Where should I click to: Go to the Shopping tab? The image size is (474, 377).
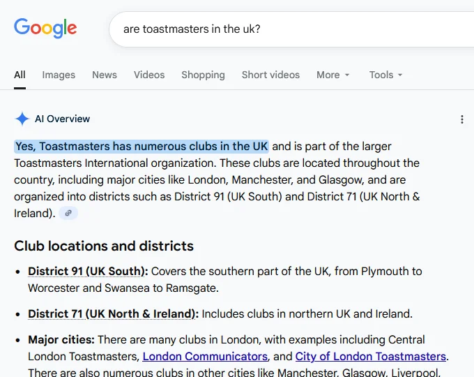point(203,75)
